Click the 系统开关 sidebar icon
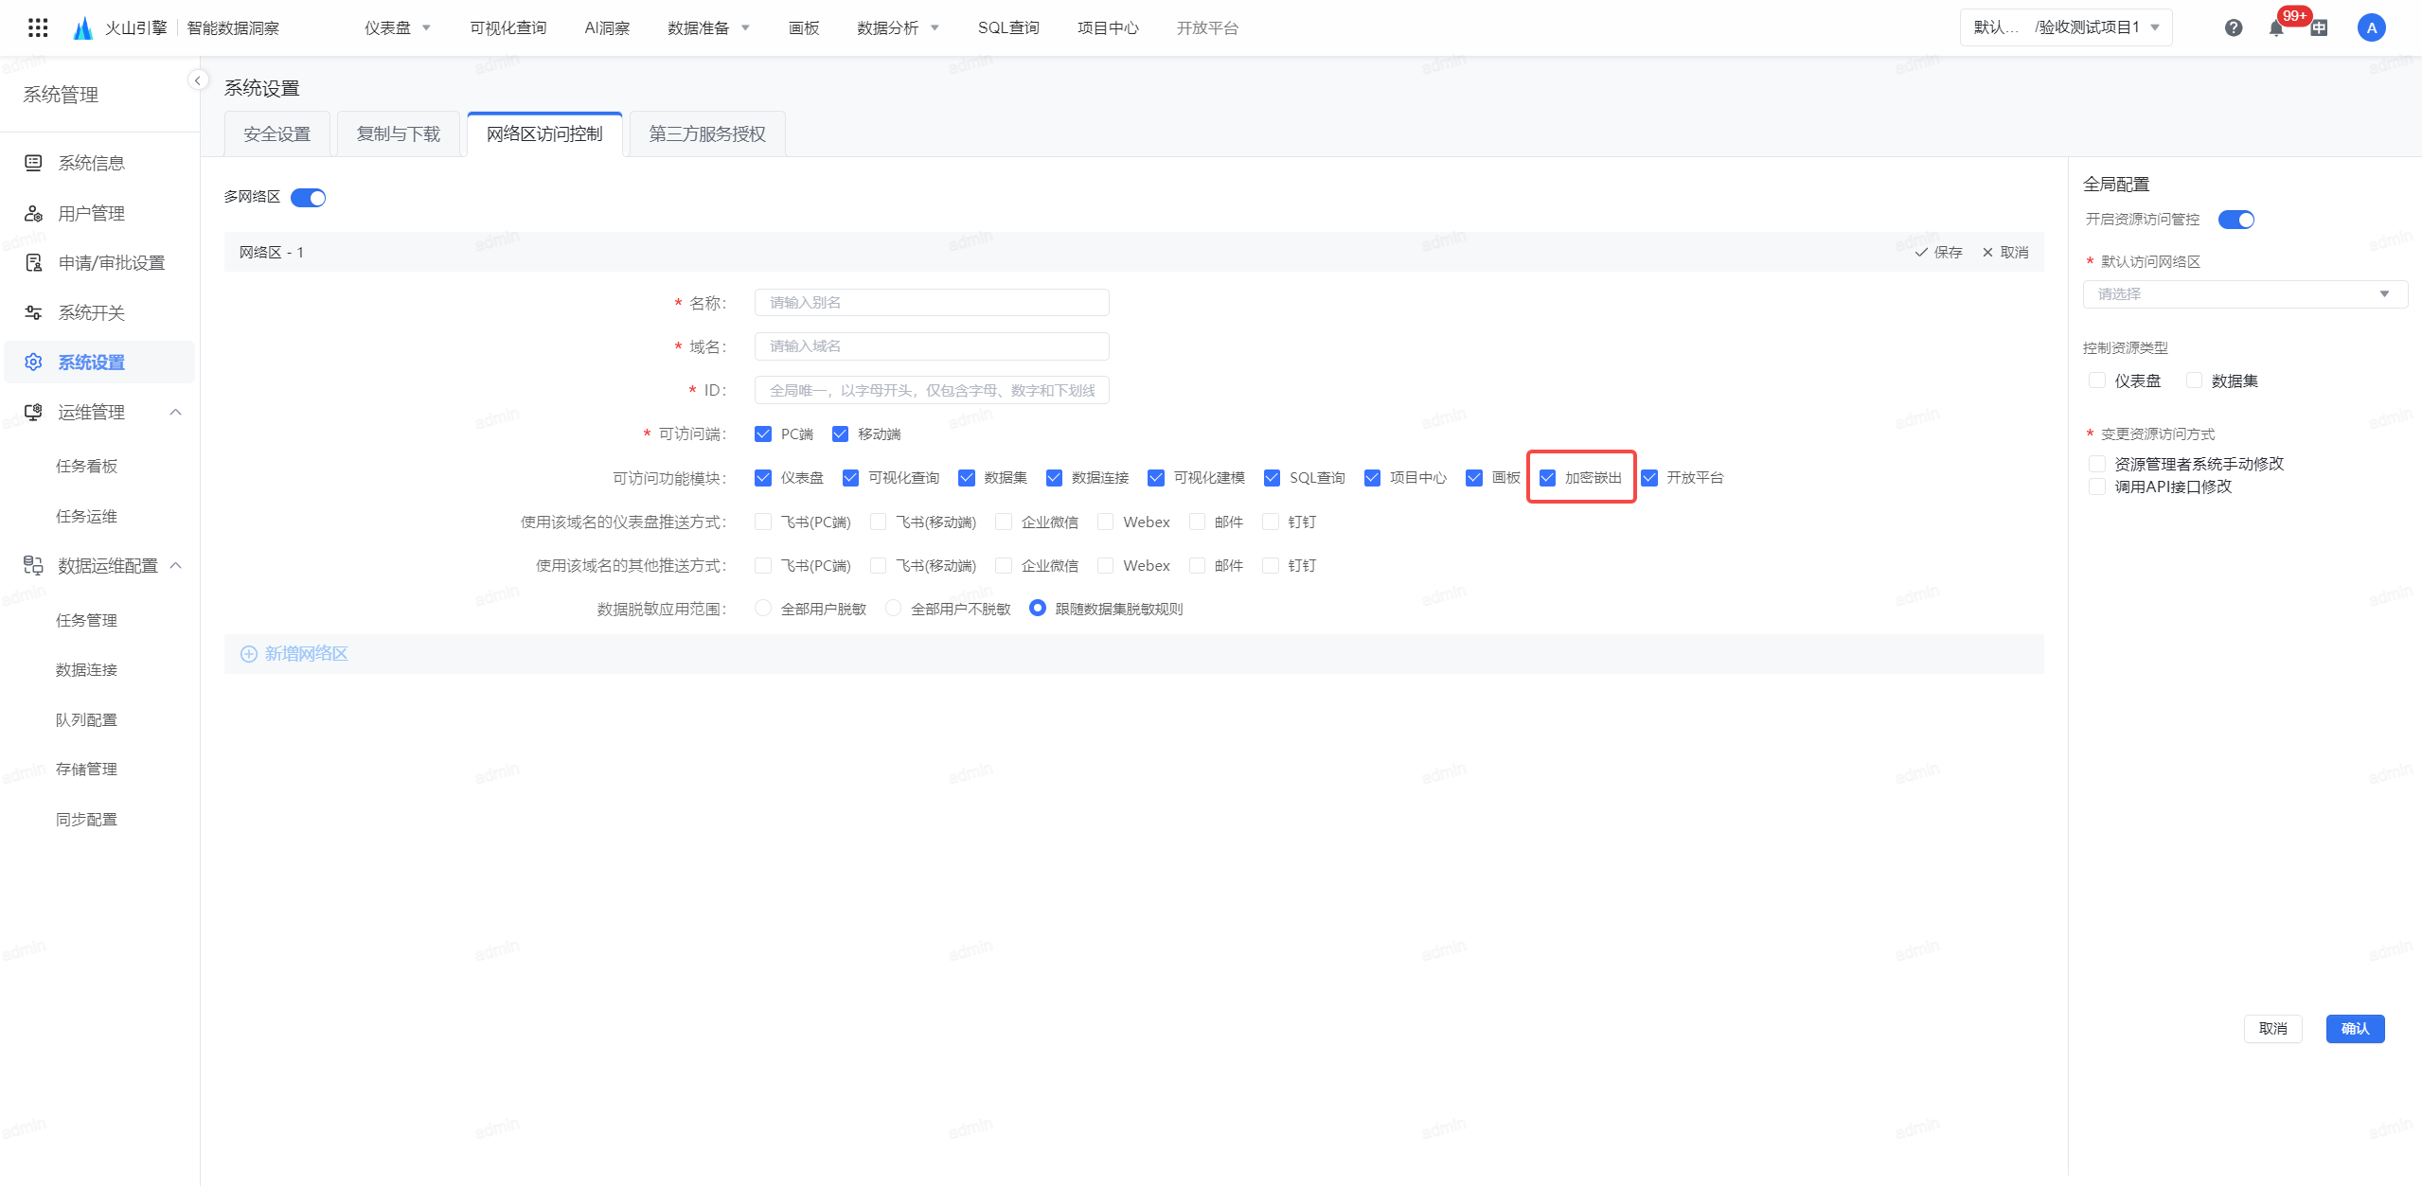Viewport: 2422px width, 1186px height. click(33, 312)
